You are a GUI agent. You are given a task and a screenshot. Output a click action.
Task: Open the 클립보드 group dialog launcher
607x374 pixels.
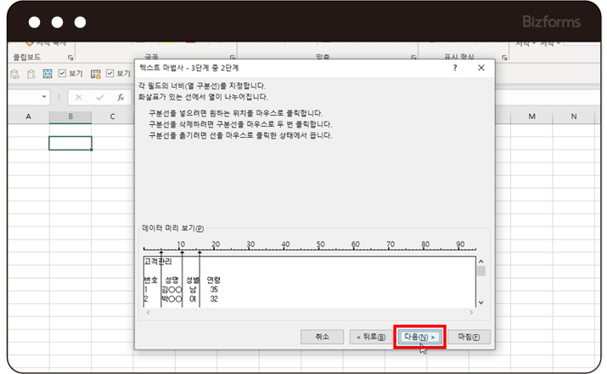click(70, 58)
